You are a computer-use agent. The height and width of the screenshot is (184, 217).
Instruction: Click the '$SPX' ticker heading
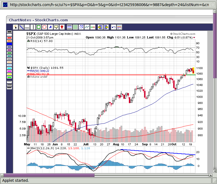(31, 34)
